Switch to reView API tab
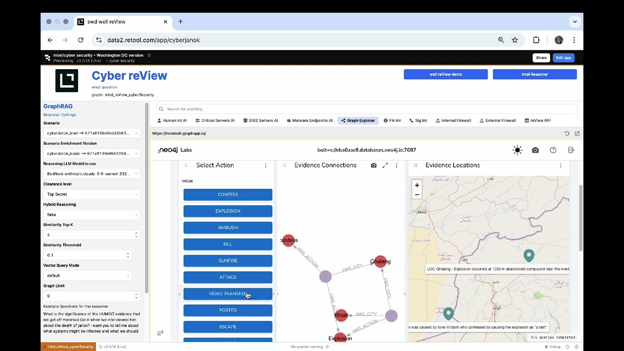This screenshot has width=624, height=351. 538,120
